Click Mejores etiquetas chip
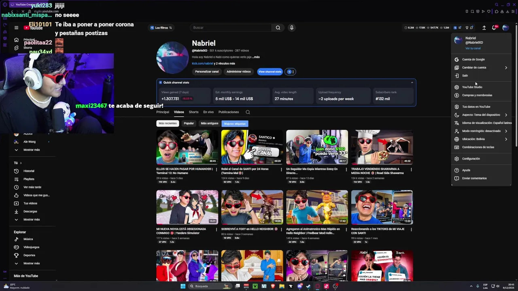518x291 pixels. [x=235, y=124]
